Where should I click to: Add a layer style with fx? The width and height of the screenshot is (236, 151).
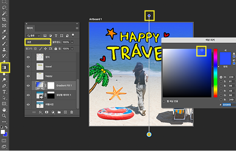(x=40, y=112)
